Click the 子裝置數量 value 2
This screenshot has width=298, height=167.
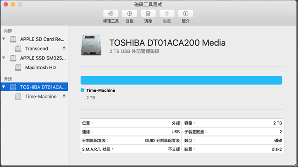(x=281, y=132)
